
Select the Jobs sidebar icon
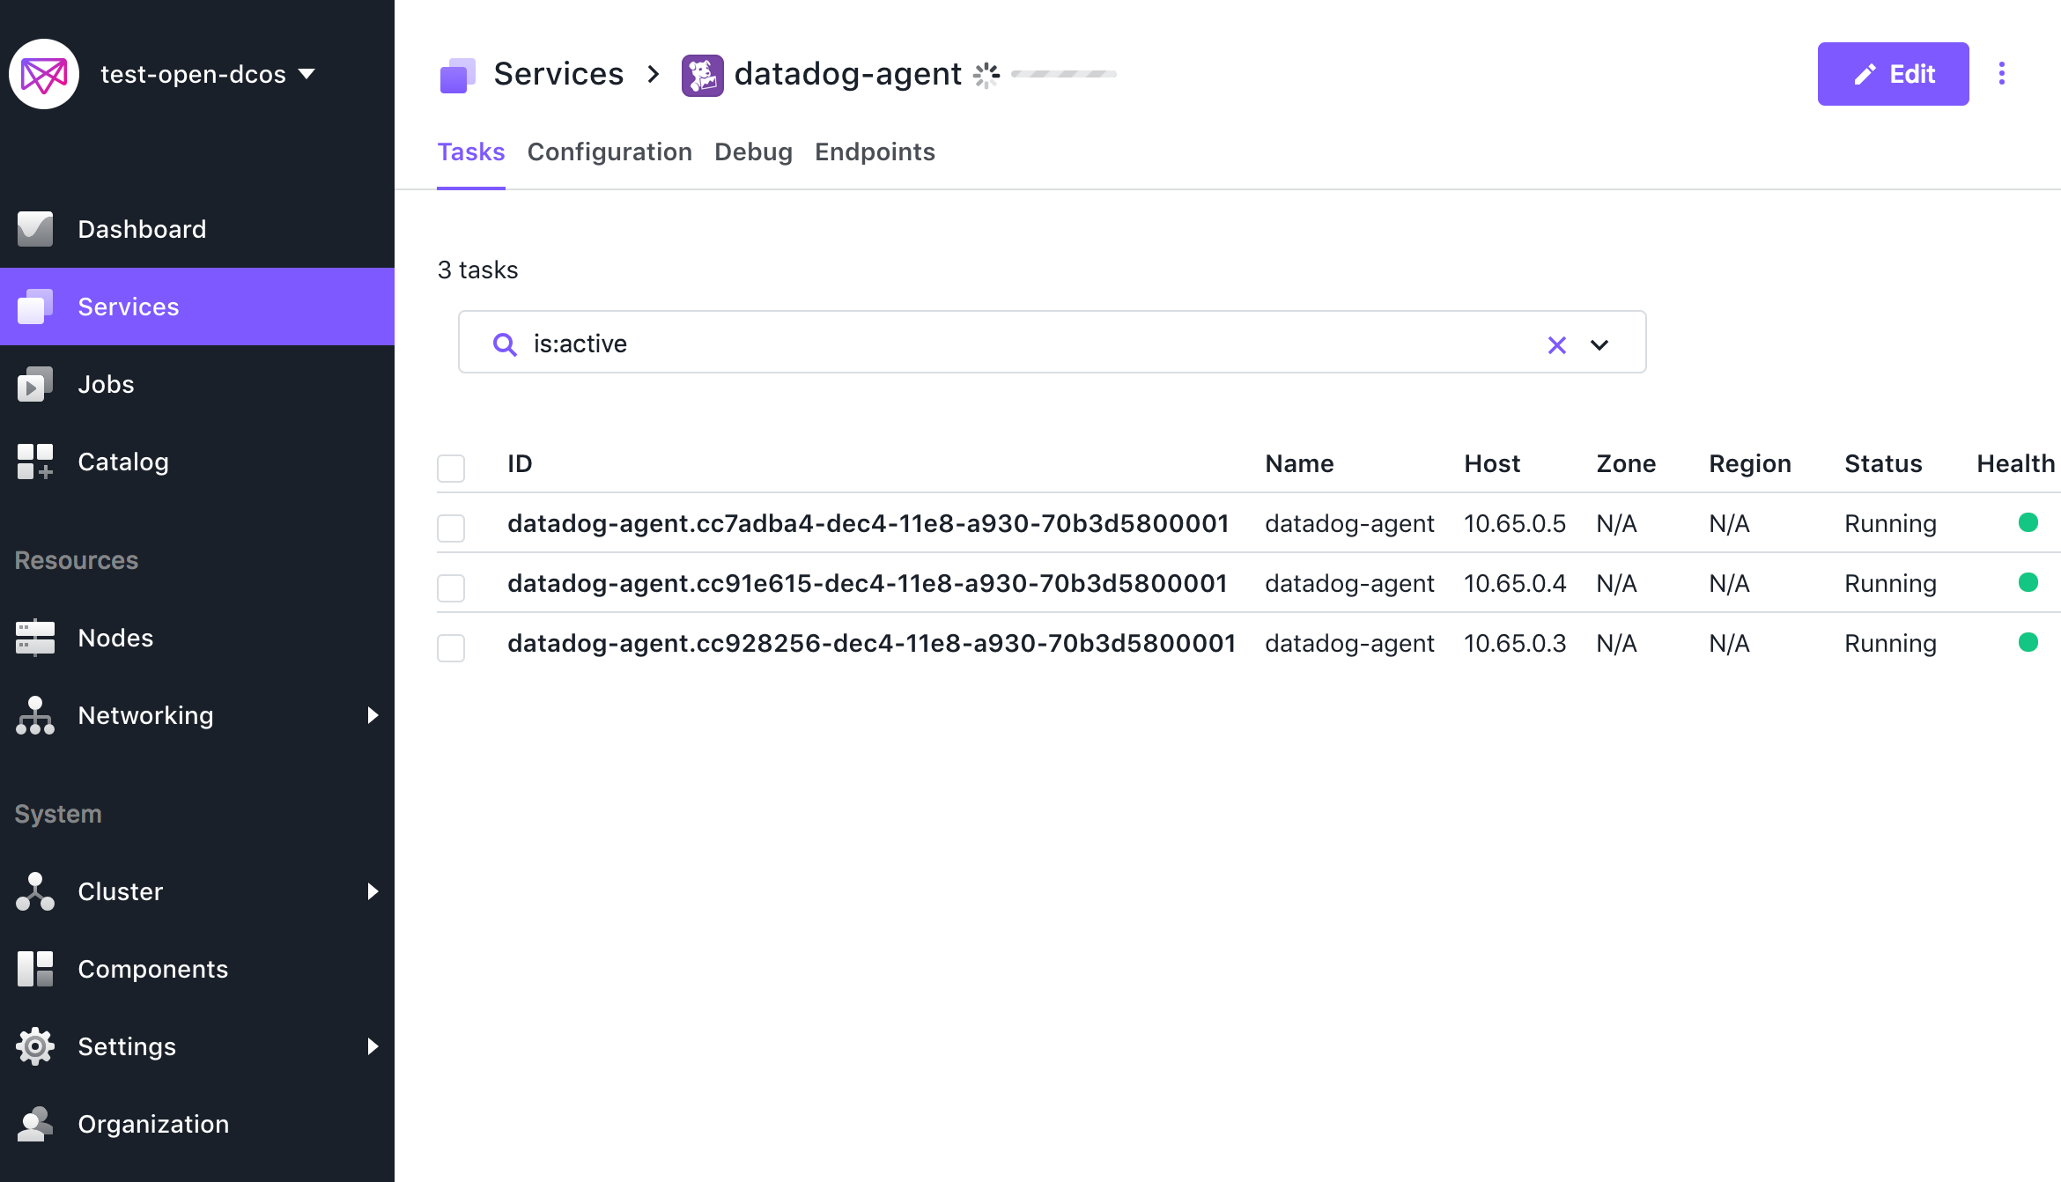point(34,384)
